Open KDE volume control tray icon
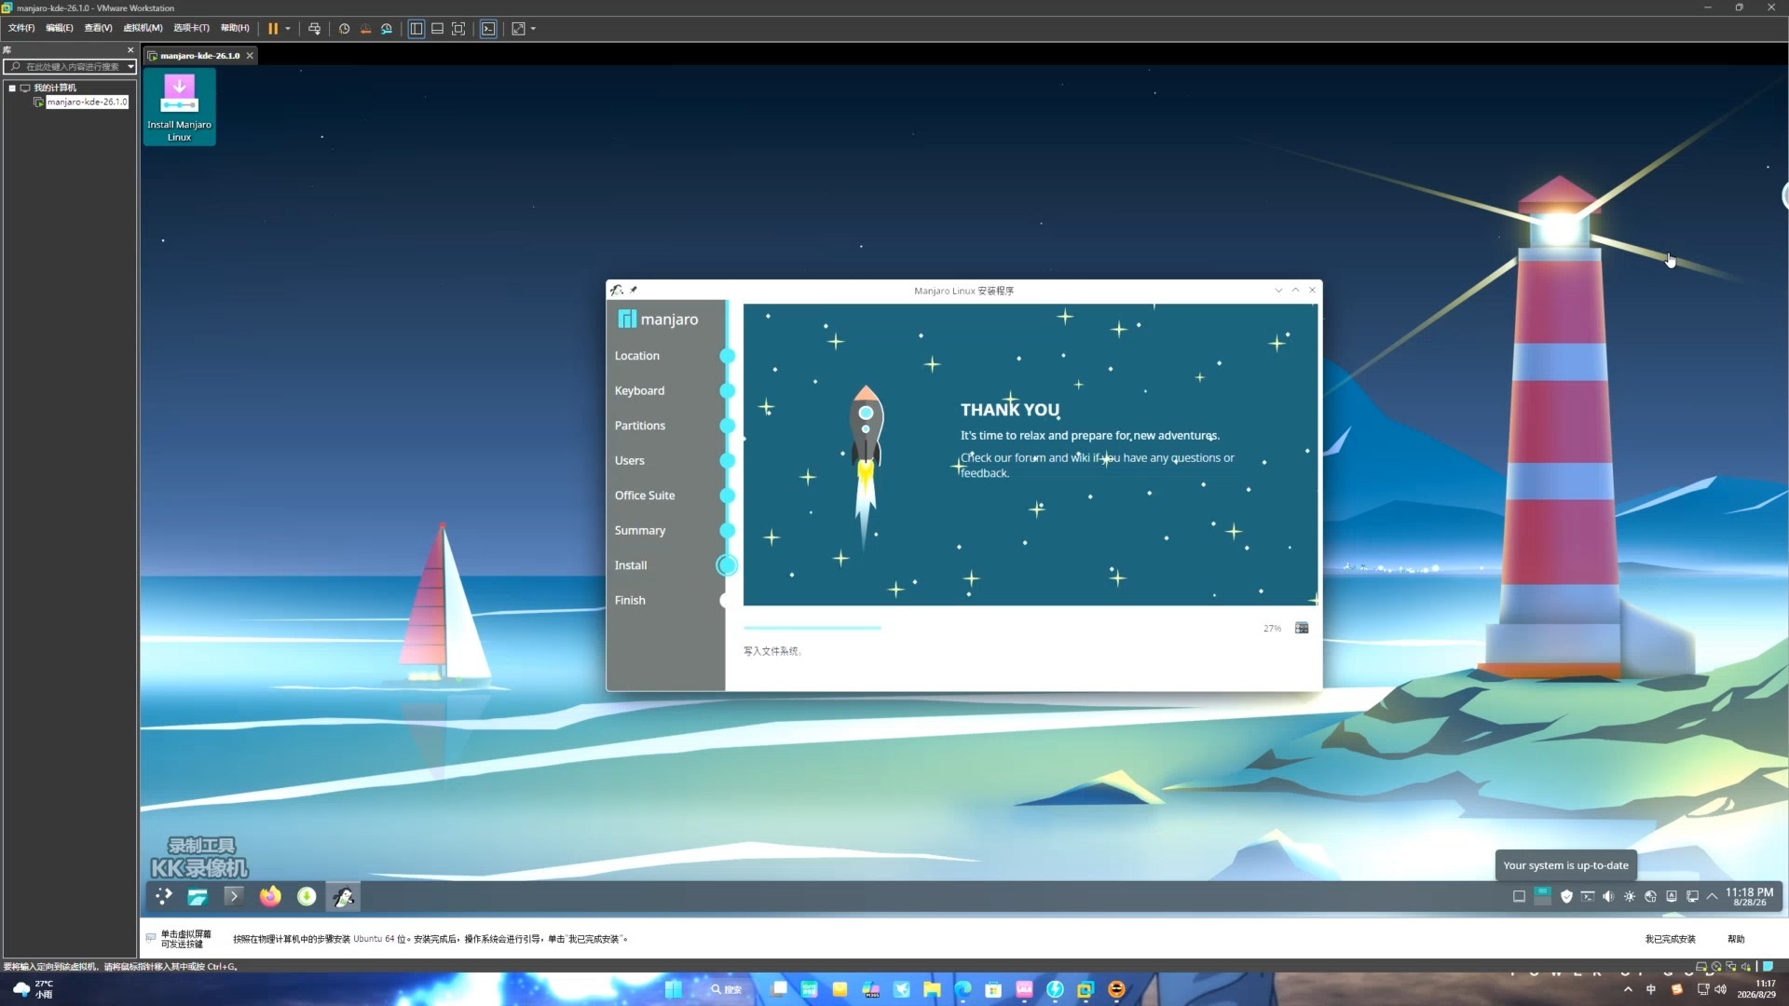The height and width of the screenshot is (1006, 1789). [1608, 897]
